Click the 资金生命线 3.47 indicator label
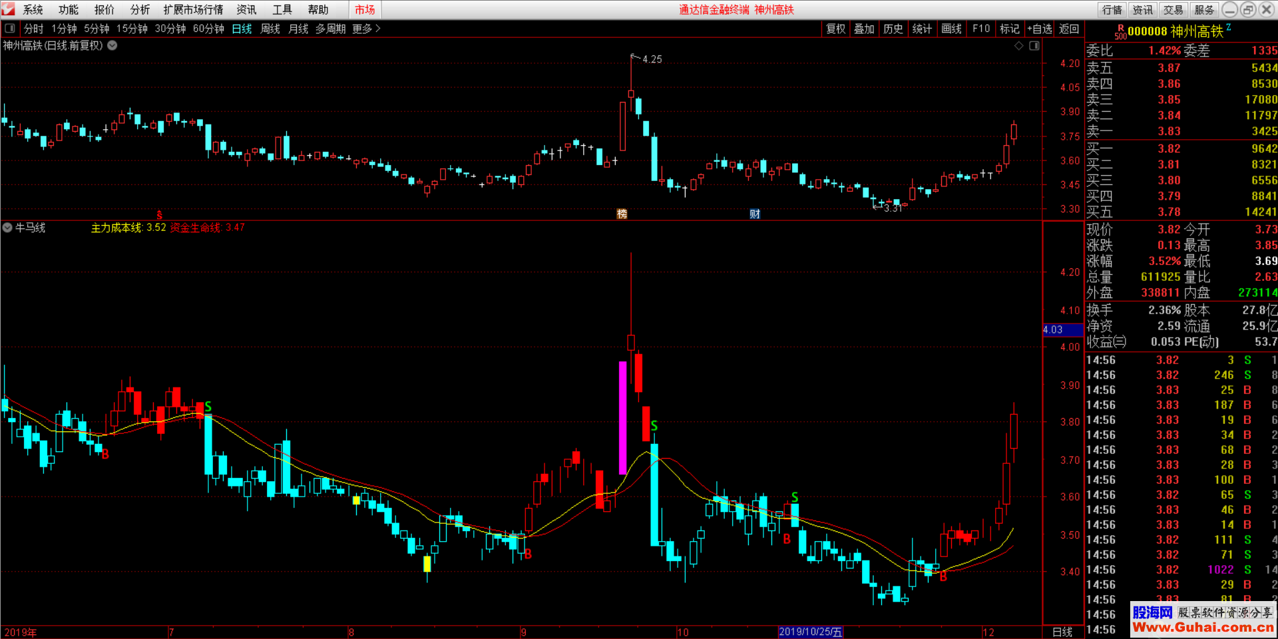 pyautogui.click(x=208, y=228)
